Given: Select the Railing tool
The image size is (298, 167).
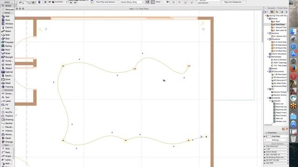Looking at the screenshot, I should [x=7, y=46].
